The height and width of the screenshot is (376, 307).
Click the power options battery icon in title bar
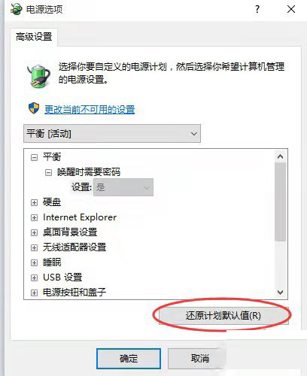click(x=16, y=9)
